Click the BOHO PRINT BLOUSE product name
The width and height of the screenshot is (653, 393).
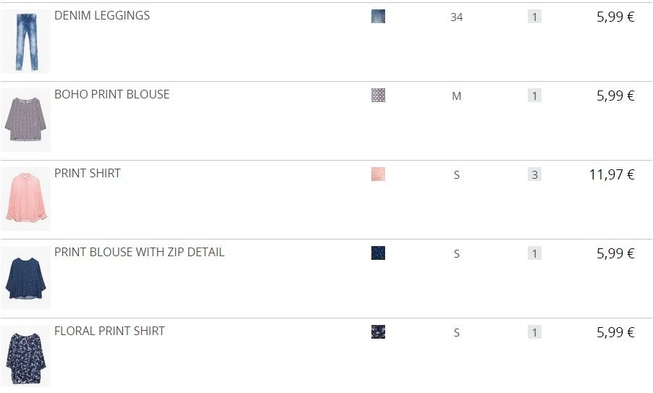tap(112, 95)
